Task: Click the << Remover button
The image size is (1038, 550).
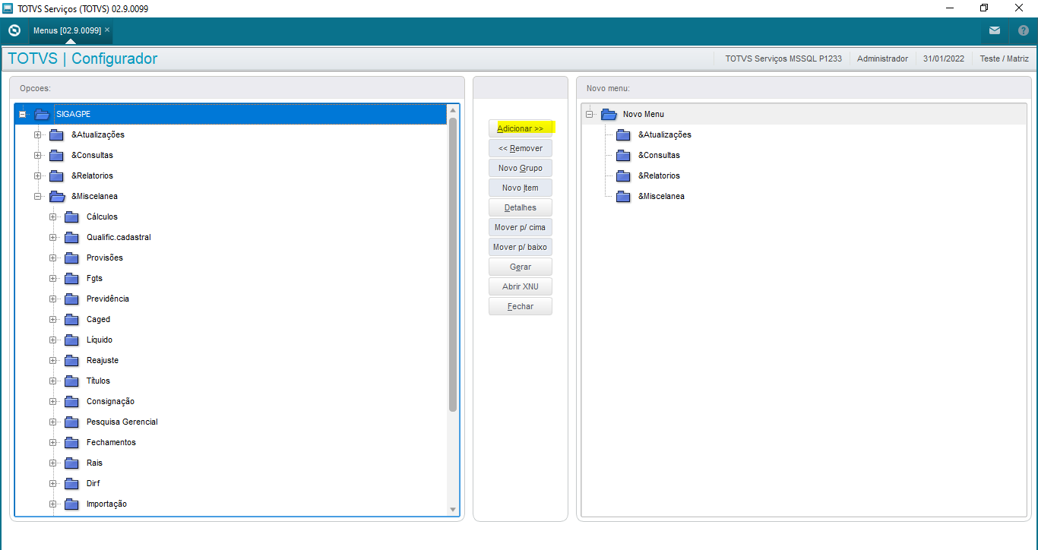Action: click(521, 148)
